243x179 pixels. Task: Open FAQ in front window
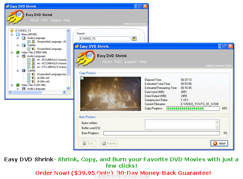118,62
